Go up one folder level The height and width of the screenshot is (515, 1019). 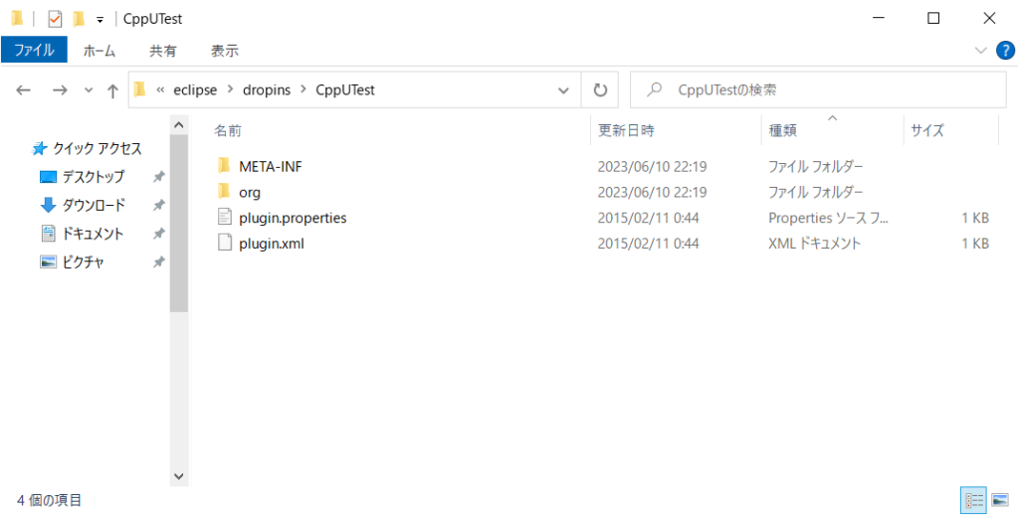tap(112, 90)
